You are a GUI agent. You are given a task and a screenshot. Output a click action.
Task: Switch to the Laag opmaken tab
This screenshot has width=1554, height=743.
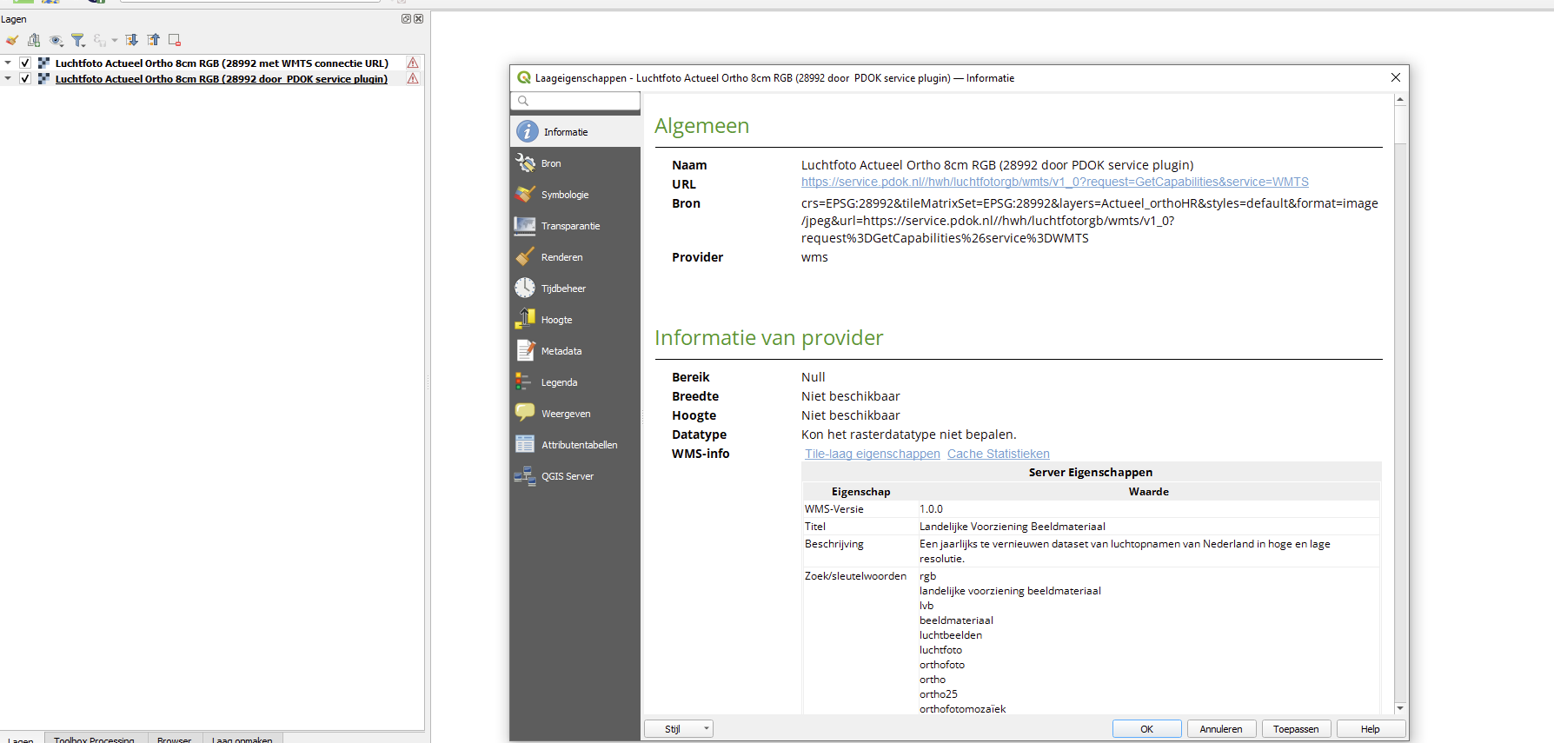tap(242, 740)
